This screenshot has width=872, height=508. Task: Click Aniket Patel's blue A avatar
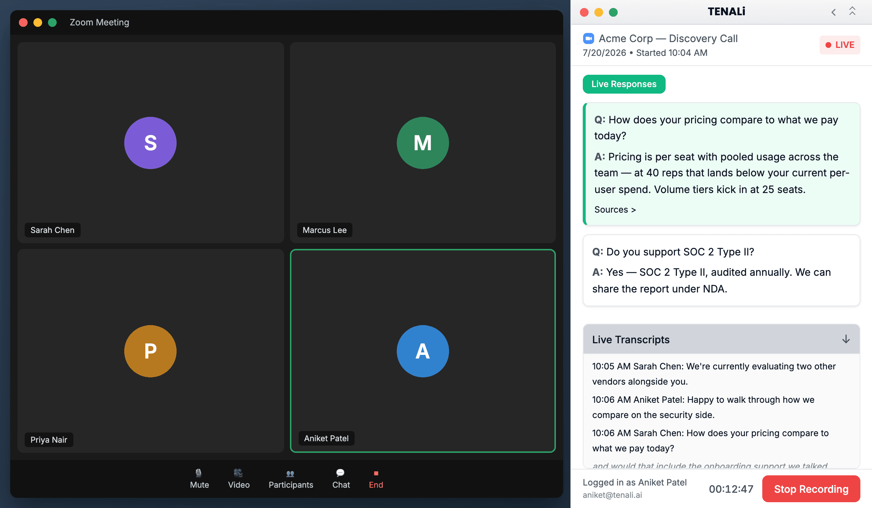click(423, 351)
